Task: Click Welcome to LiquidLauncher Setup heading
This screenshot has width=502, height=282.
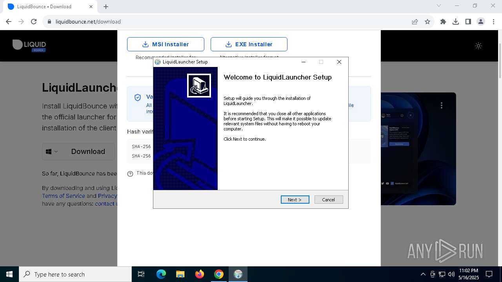Action: 278,77
